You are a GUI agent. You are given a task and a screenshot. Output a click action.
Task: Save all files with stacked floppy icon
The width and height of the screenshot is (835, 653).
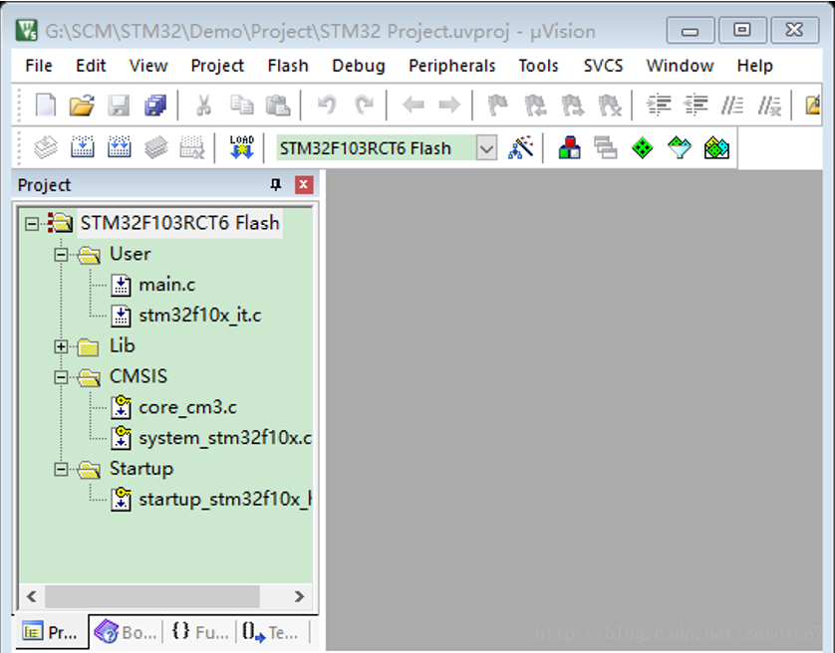[x=155, y=105]
